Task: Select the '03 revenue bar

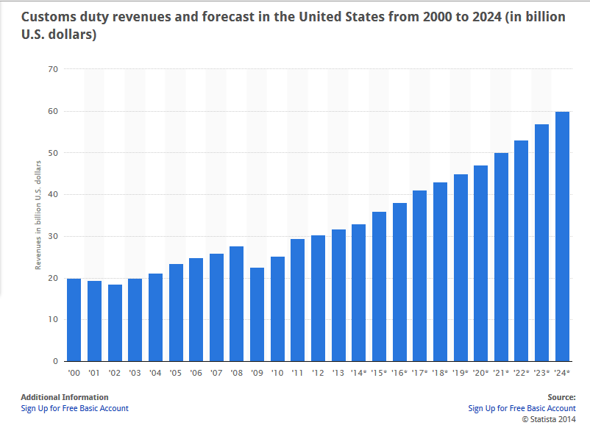Action: 135,320
